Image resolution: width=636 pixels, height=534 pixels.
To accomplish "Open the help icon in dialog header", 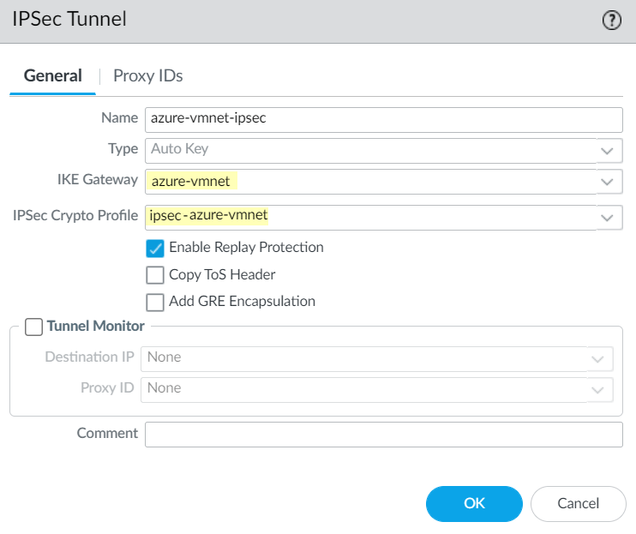I will click(x=611, y=21).
